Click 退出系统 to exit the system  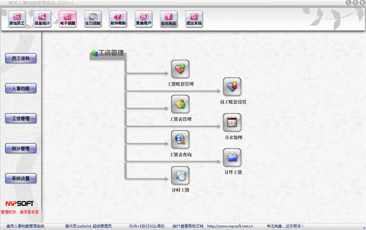tap(194, 20)
